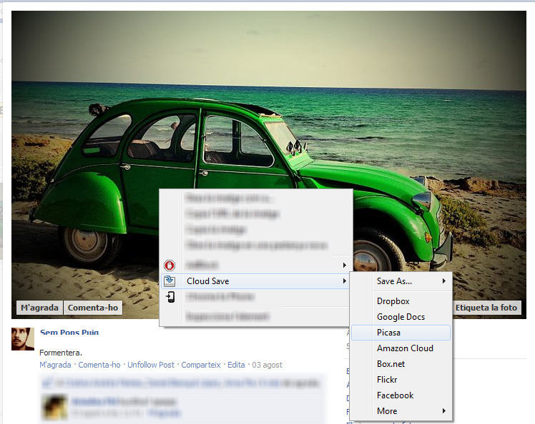535x424 pixels.
Task: Pick Box.net in the submenu
Action: 391,364
